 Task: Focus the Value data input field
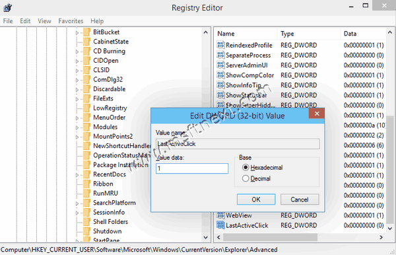(192, 168)
